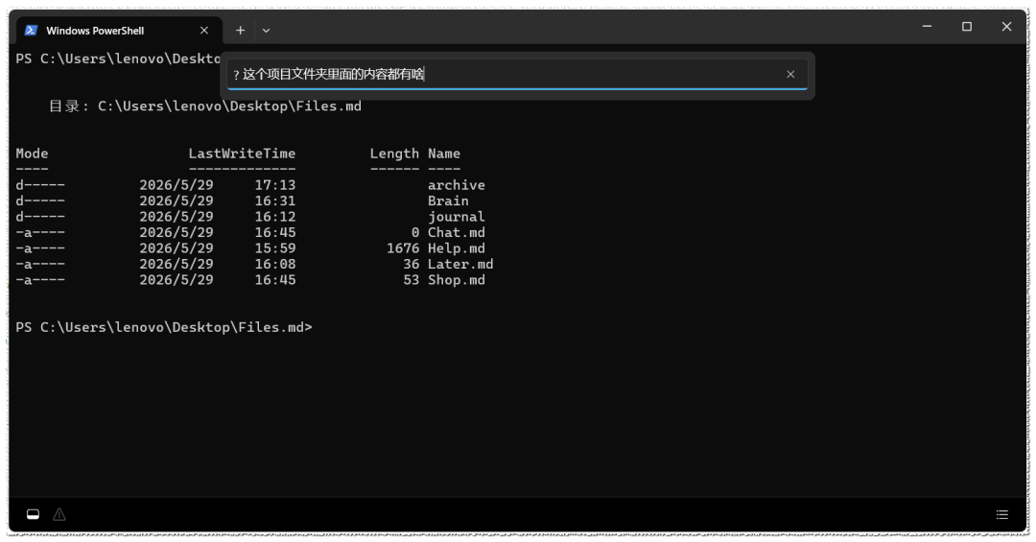
Task: Click the Length column header
Action: (x=394, y=153)
